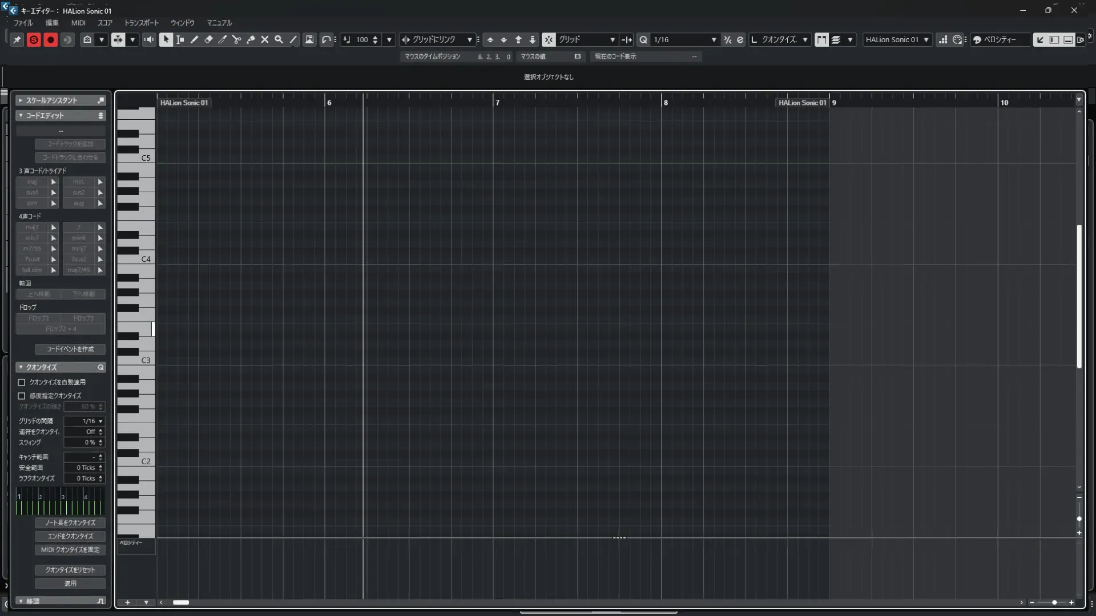Toggle the red Solo Editor button
1096x616 pixels.
pyautogui.click(x=34, y=39)
